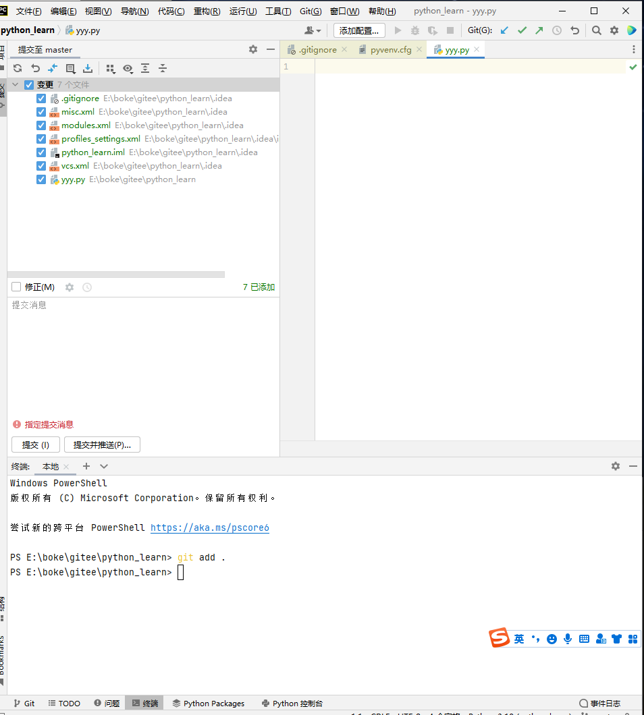The height and width of the screenshot is (715, 644).
Task: Open IDE settings gear in toolbar
Action: click(x=614, y=30)
